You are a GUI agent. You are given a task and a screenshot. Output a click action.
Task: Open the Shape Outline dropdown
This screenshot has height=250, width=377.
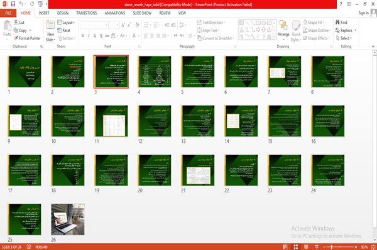coord(317,31)
